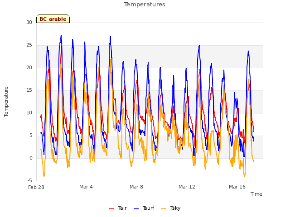Screen dimensions: 290x217
Task: Click the 15 y-axis tick label
Action: point(29,90)
